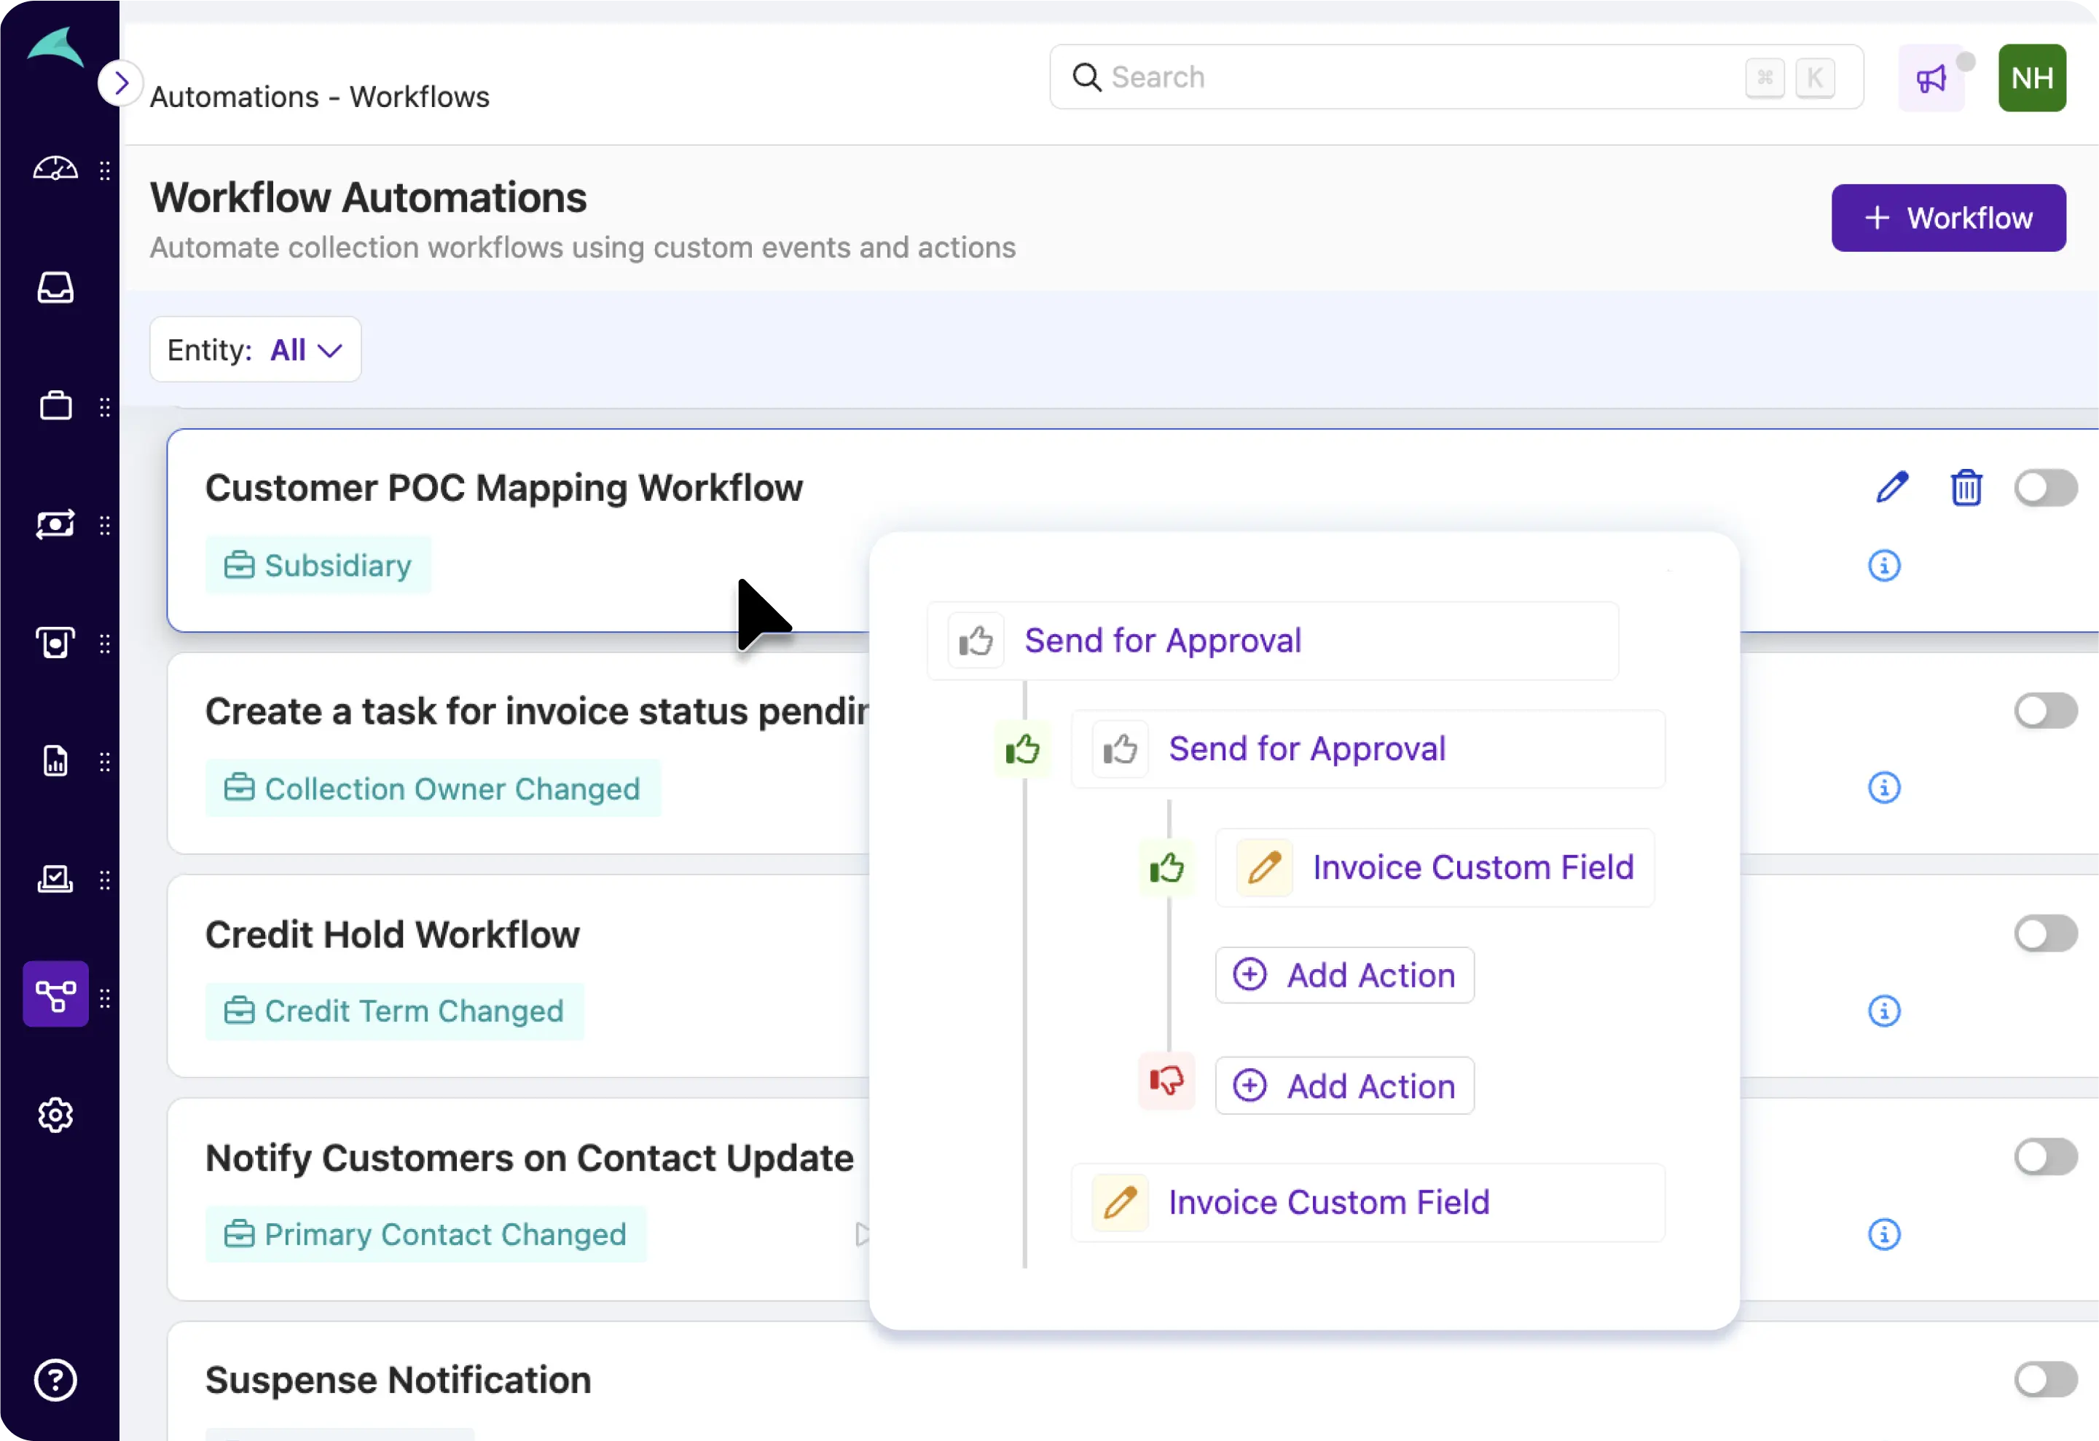The width and height of the screenshot is (2099, 1441).
Task: Edit Customer POC Mapping Workflow with pencil
Action: point(1891,488)
